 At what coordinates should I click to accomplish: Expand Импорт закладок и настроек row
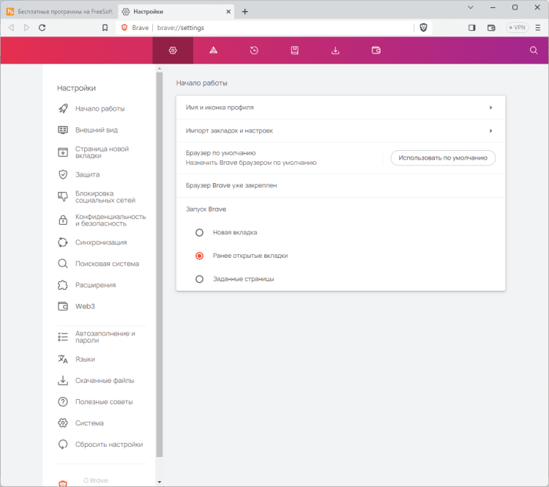coord(340,130)
